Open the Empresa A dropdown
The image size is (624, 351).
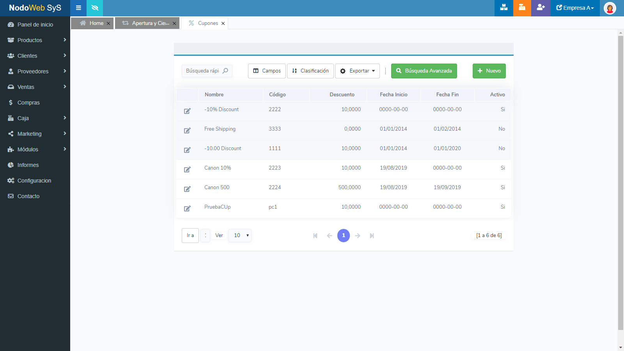575,8
